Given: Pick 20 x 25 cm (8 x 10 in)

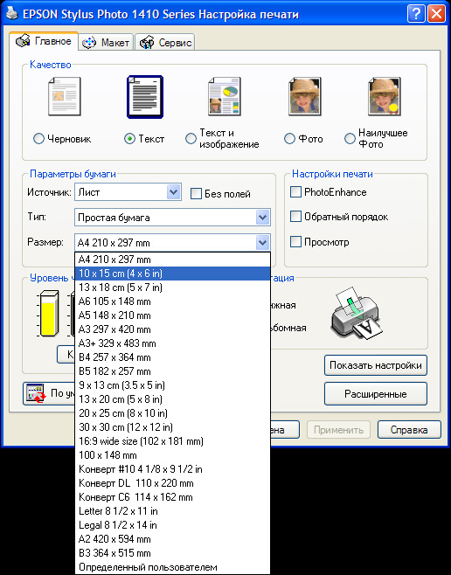Looking at the screenshot, I should pyautogui.click(x=172, y=413).
